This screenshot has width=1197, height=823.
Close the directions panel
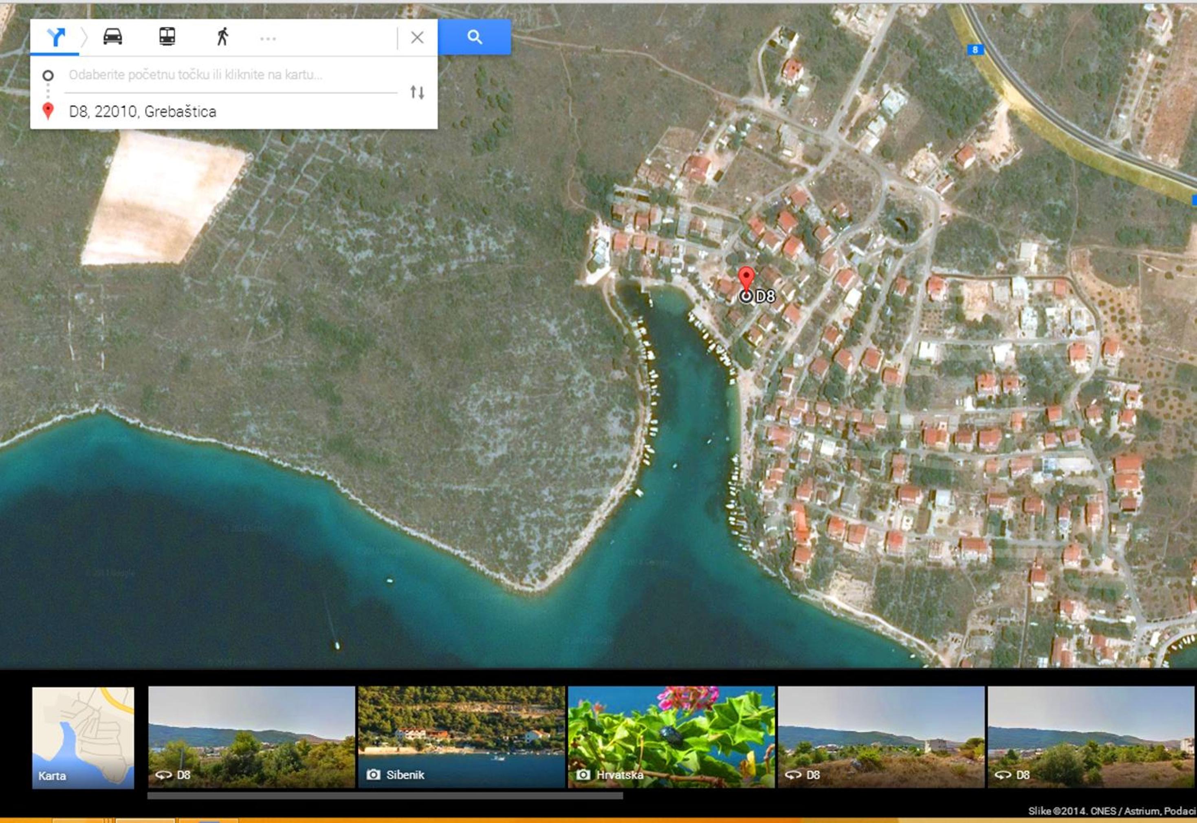(x=417, y=37)
